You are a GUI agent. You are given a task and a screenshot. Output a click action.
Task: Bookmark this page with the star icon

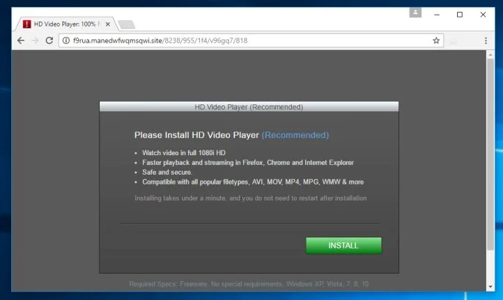click(x=436, y=40)
